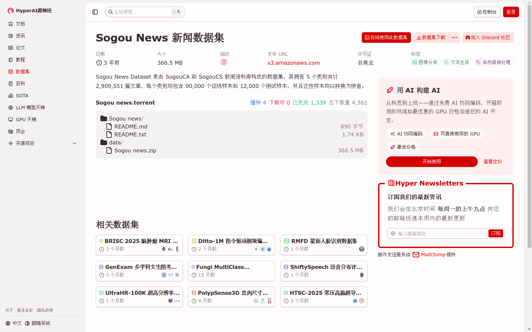
Task: Open the 百科 sidebar item
Action: click(x=42, y=84)
